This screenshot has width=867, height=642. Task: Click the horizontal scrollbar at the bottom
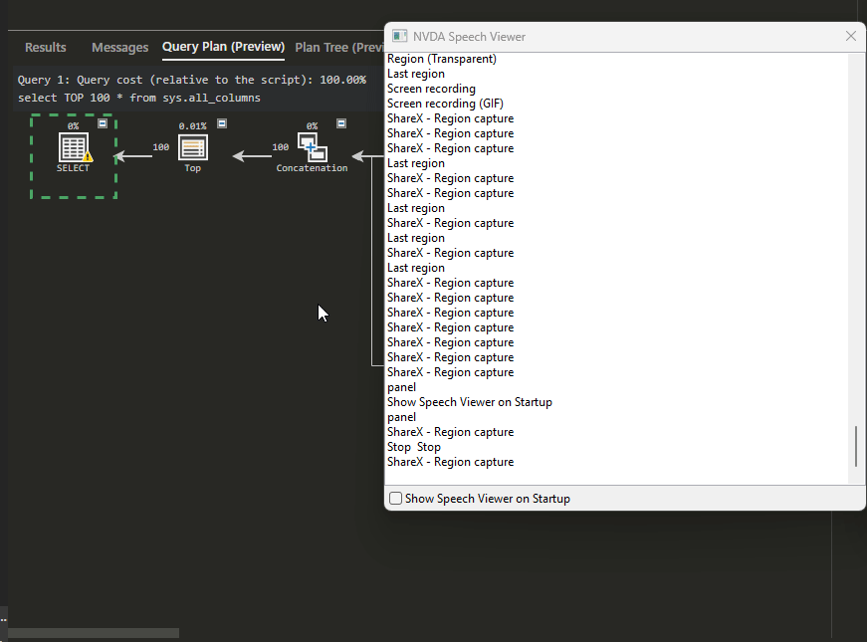point(93,632)
